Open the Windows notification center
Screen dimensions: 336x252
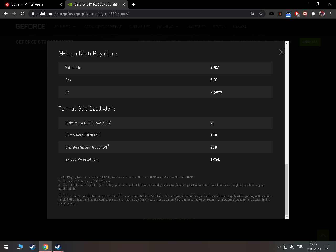(x=327, y=247)
